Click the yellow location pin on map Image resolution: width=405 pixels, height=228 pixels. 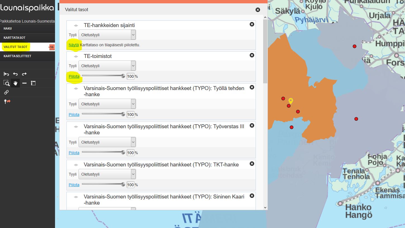click(x=290, y=101)
